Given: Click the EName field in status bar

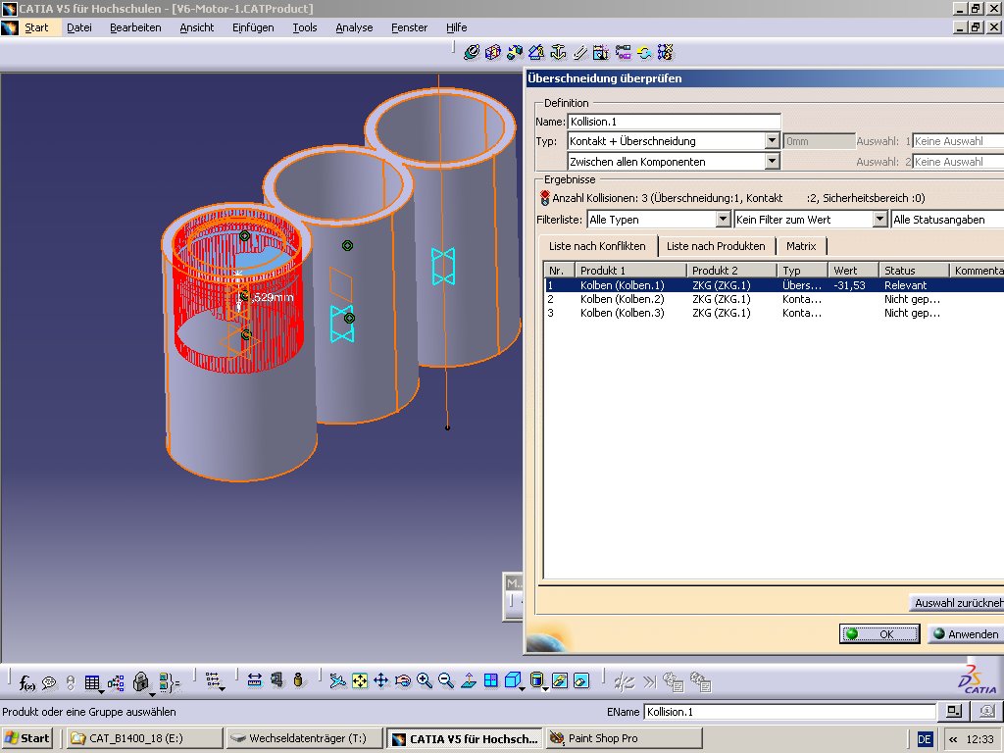Looking at the screenshot, I should tap(790, 712).
